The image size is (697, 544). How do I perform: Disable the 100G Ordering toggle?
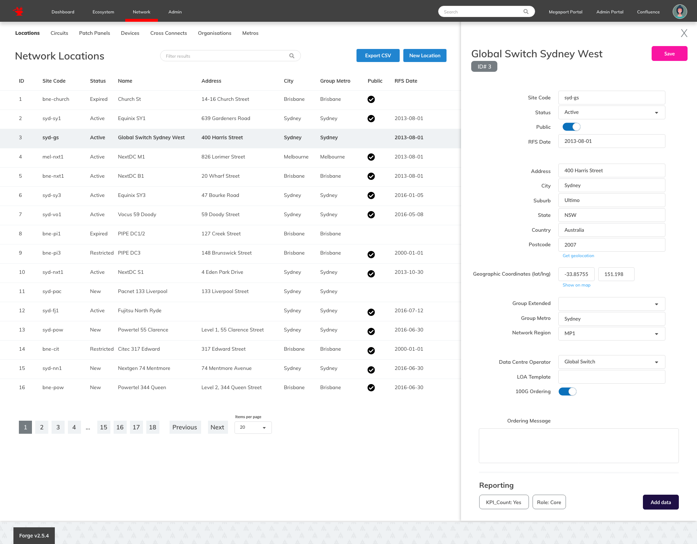pyautogui.click(x=567, y=392)
